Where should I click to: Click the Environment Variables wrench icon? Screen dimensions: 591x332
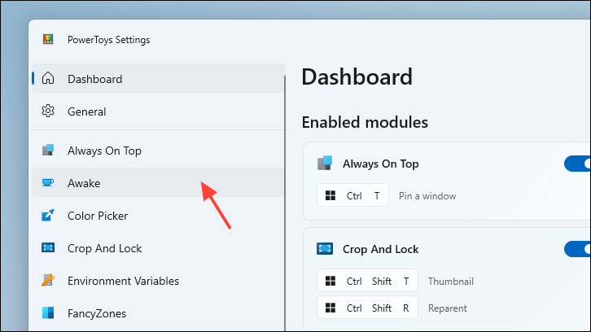coord(48,281)
